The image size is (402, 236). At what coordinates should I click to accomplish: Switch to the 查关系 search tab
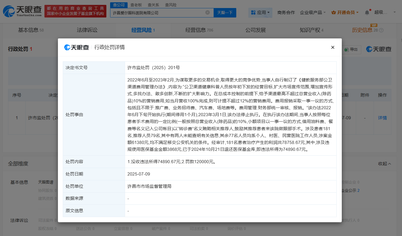(153, 5)
